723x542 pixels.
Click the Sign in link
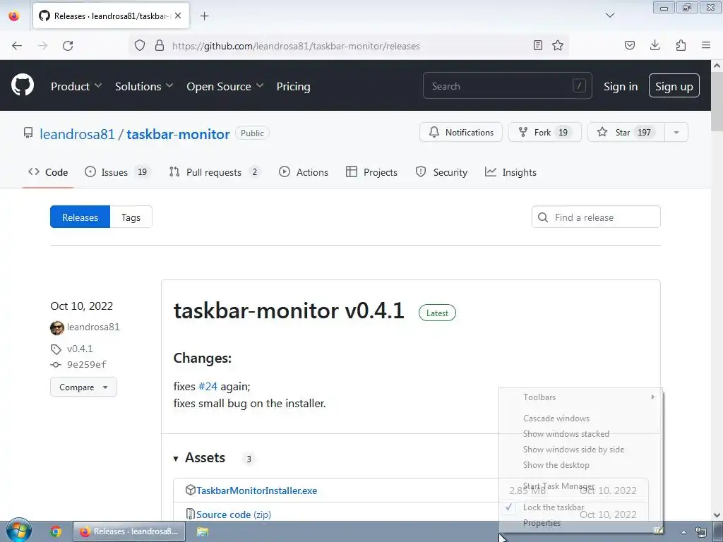tap(621, 86)
